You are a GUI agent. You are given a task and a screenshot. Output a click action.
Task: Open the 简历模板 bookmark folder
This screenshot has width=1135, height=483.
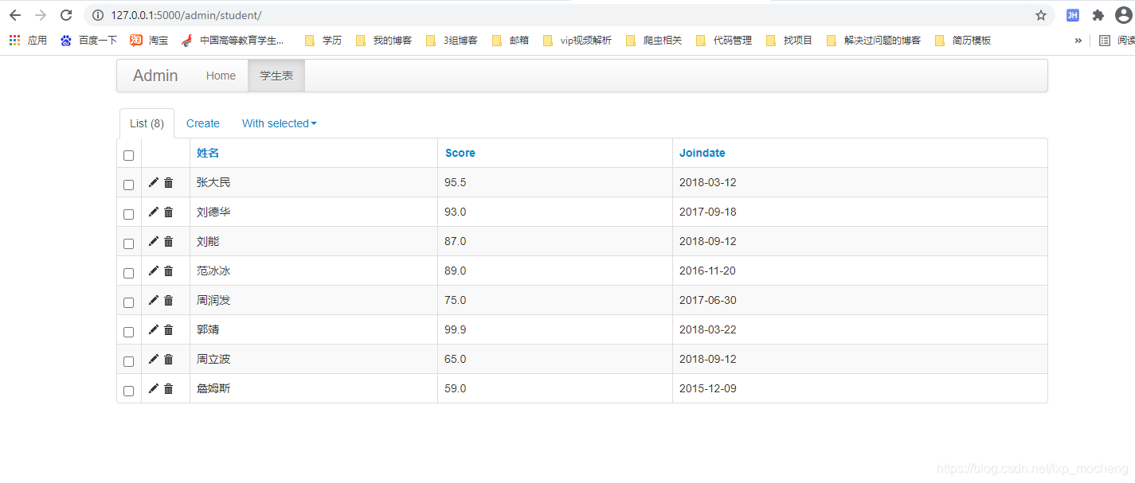(x=963, y=40)
